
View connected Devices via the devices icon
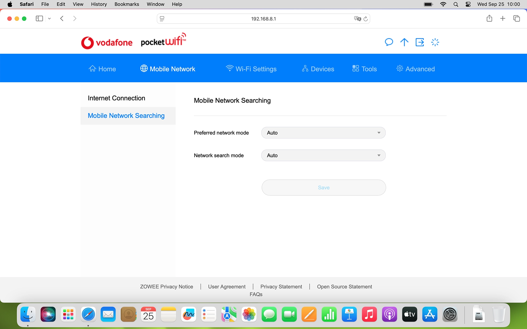[318, 69]
